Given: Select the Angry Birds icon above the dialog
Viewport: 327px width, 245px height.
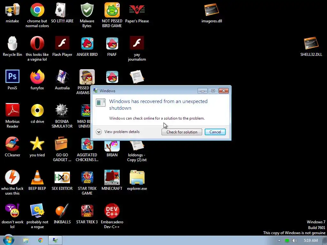Looking at the screenshot, I should click(112, 77).
